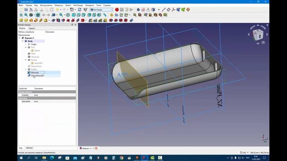Click the Execute macro play icon
Screen dimensions: 287x161
point(131,10)
